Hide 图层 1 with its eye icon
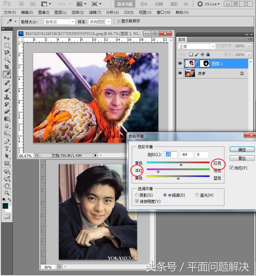The image size is (256, 276). pyautogui.click(x=180, y=64)
